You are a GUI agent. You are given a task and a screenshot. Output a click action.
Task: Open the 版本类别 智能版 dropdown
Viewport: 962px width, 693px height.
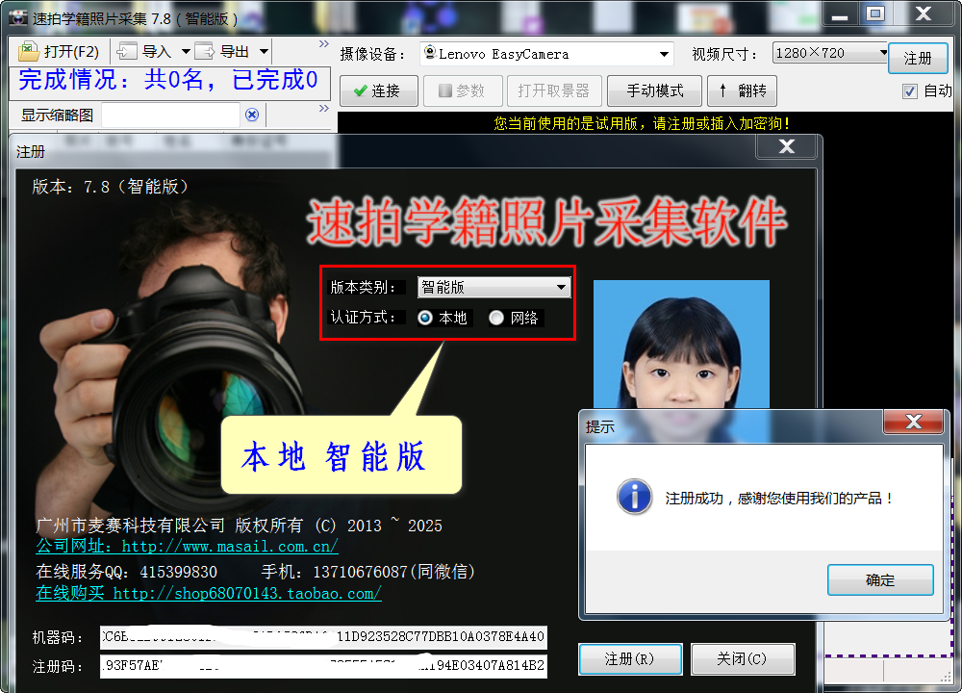pyautogui.click(x=494, y=287)
